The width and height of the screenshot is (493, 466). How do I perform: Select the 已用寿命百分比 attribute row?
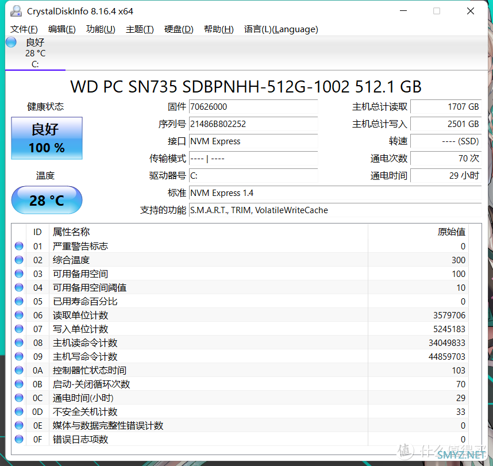(x=240, y=302)
